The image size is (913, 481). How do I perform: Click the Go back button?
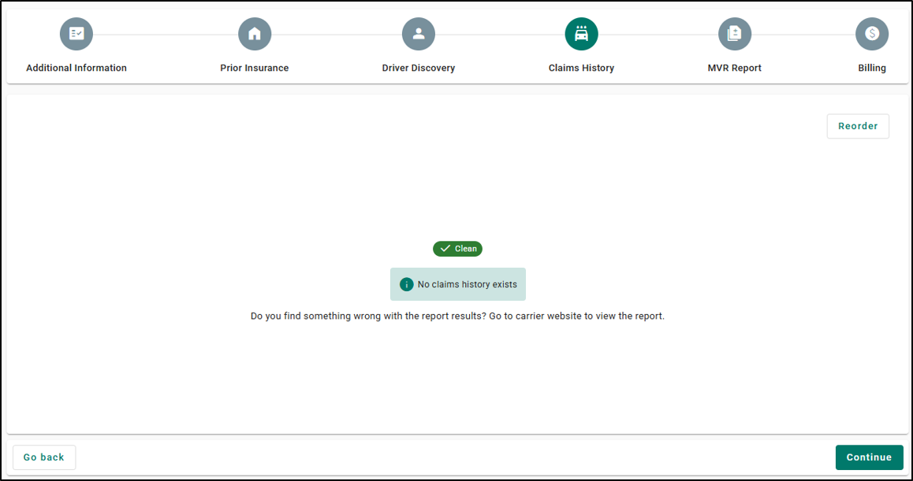point(43,457)
